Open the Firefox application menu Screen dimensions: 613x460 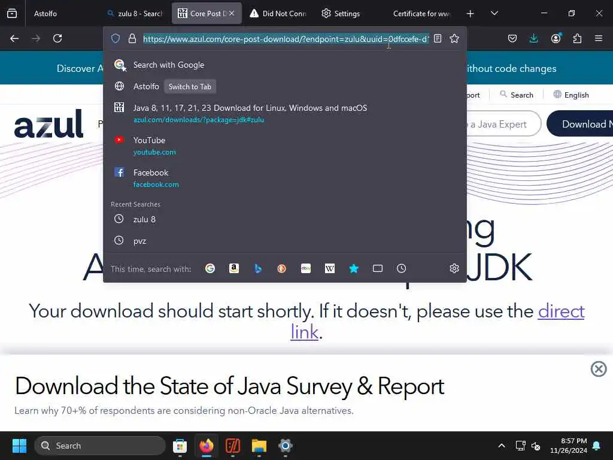click(x=599, y=38)
